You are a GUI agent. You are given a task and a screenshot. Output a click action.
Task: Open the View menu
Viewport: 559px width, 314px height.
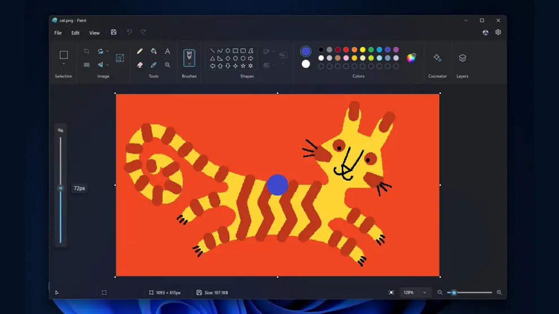click(x=94, y=33)
